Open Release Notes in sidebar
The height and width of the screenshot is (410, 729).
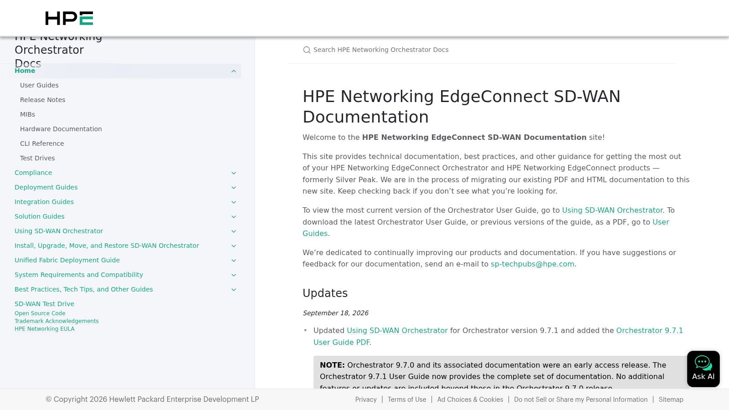pyautogui.click(x=43, y=100)
